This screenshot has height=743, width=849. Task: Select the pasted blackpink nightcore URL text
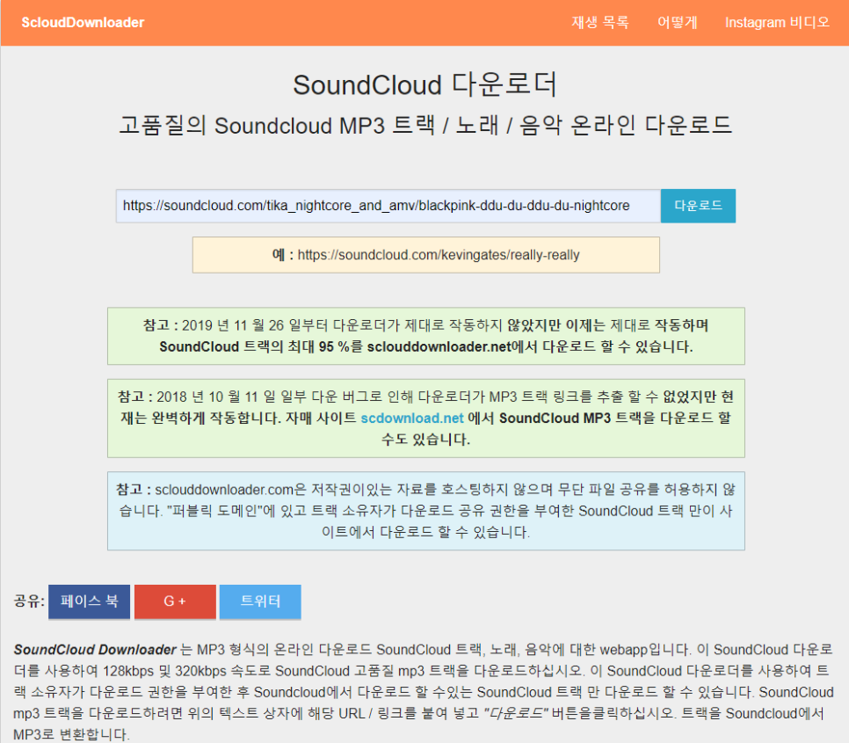(388, 205)
